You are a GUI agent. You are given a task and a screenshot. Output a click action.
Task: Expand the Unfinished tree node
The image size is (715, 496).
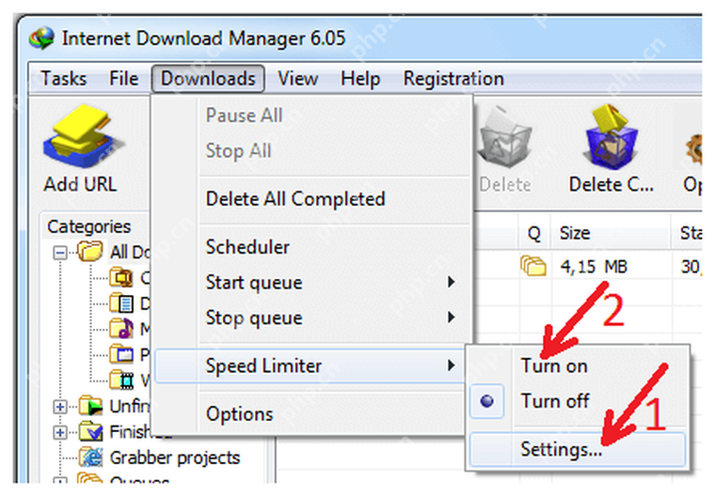59,406
